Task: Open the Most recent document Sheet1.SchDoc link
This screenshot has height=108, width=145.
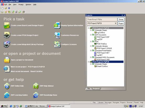Action: point(27,71)
